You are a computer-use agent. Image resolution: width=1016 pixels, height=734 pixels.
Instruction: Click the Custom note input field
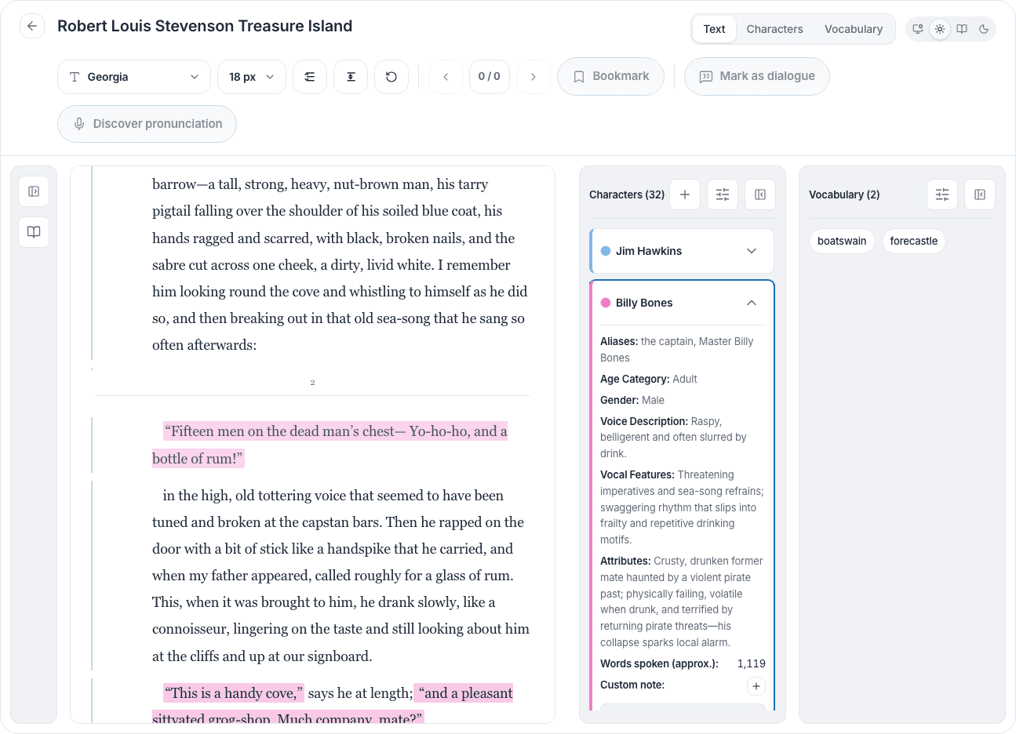pos(683,707)
